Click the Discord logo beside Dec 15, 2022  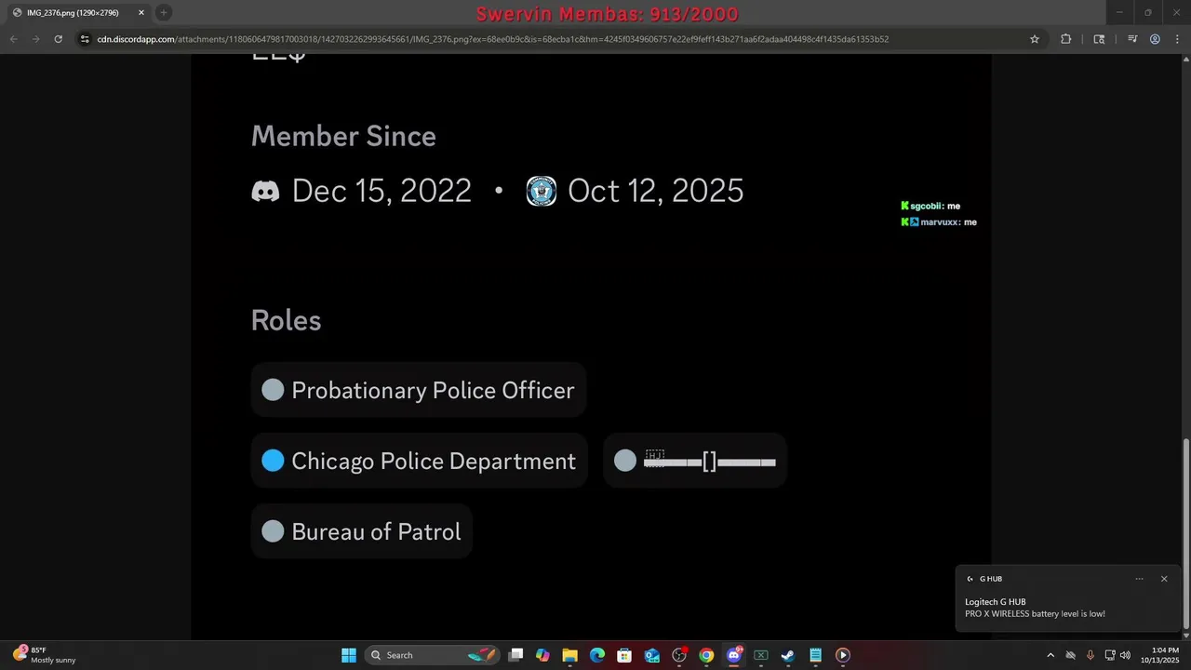coord(265,191)
